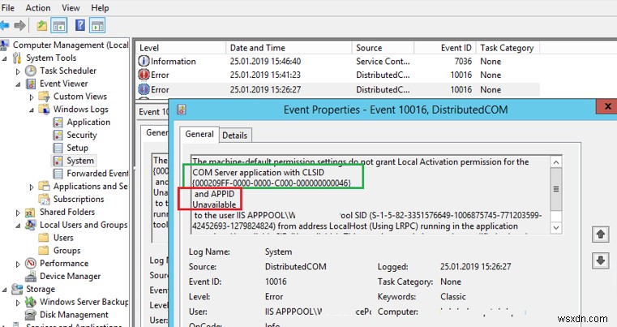Click the Forward arrow toolbar icon
This screenshot has height=327, width=617.
pyautogui.click(x=19, y=26)
